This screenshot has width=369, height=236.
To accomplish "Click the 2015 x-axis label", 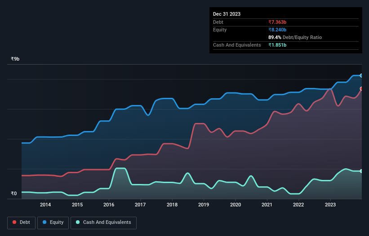I will 77,205.
